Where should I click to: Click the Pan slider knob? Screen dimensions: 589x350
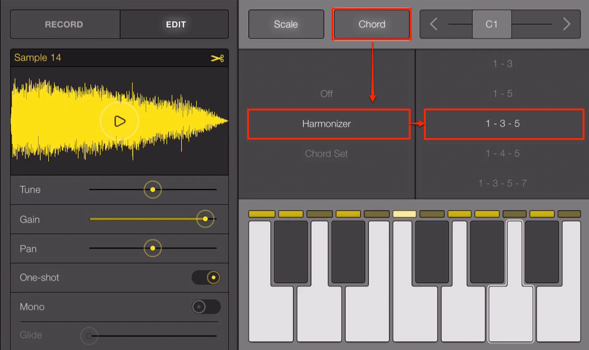[153, 248]
